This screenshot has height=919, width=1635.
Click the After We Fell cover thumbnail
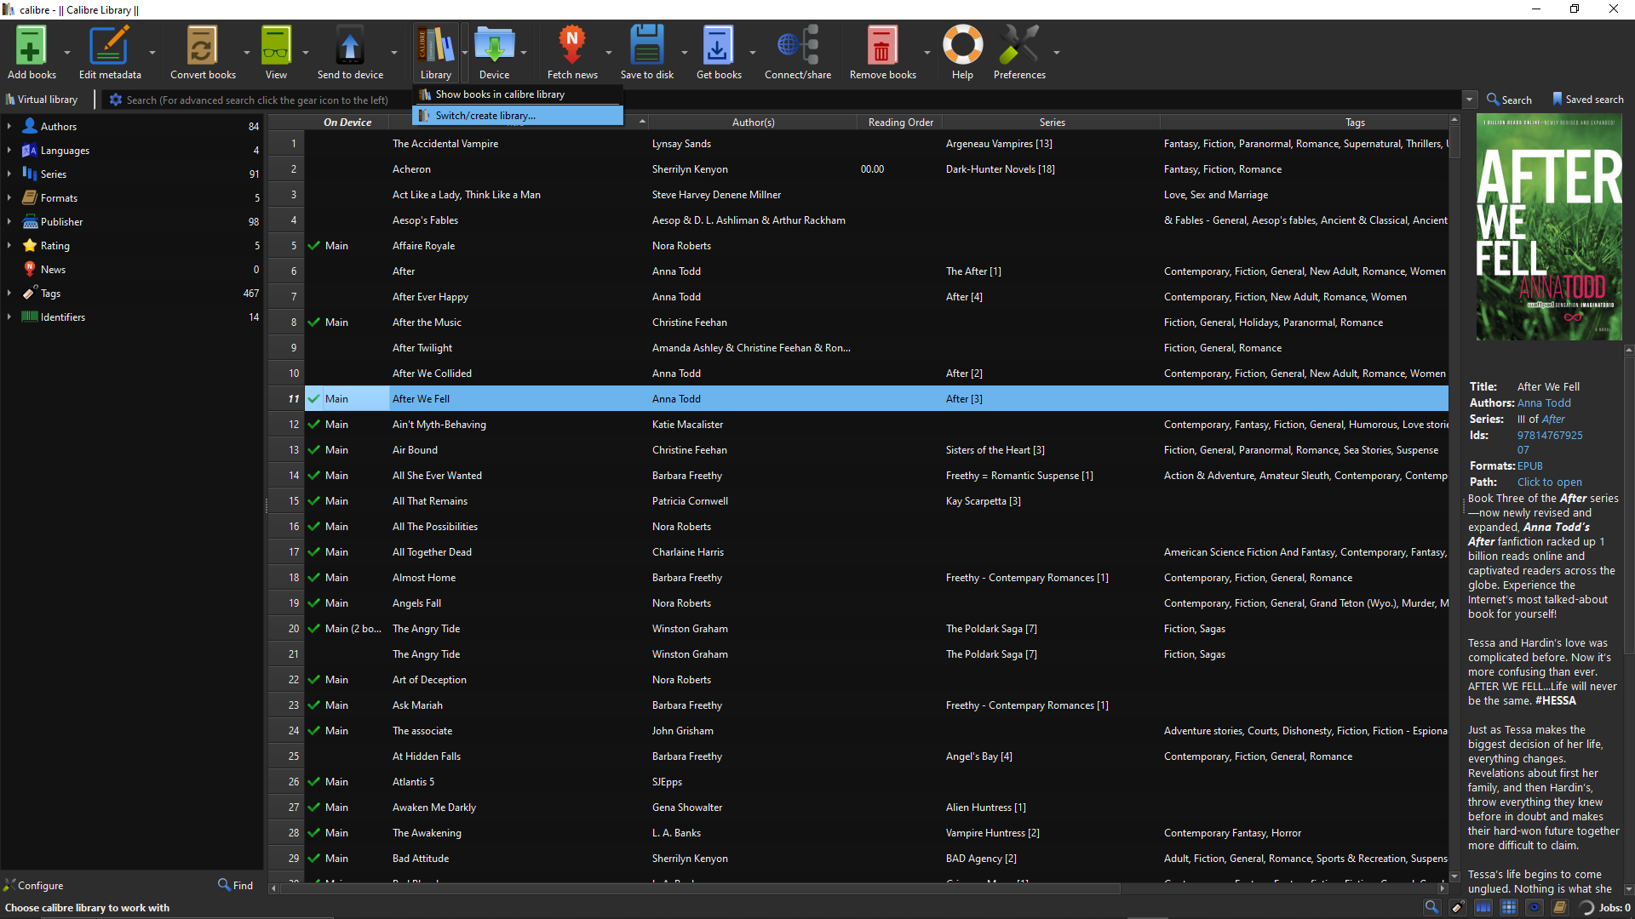[1548, 228]
